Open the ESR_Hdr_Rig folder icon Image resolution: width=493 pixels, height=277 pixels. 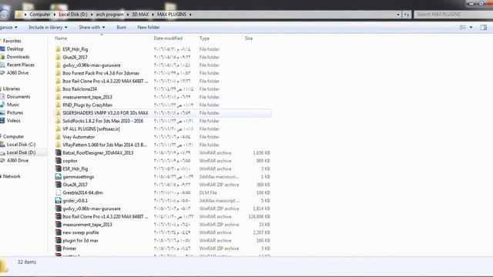tap(59, 49)
